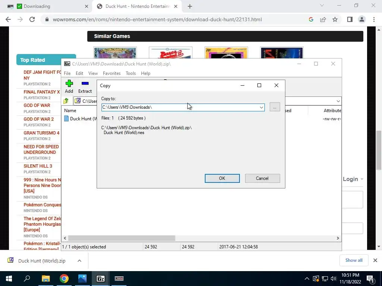Open the share page icon in address bar
382x286 pixels.
[323, 19]
